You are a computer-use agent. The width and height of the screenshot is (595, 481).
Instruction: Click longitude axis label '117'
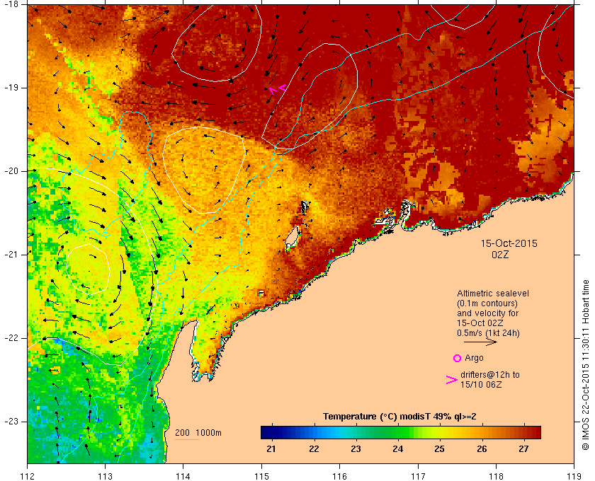click(418, 476)
